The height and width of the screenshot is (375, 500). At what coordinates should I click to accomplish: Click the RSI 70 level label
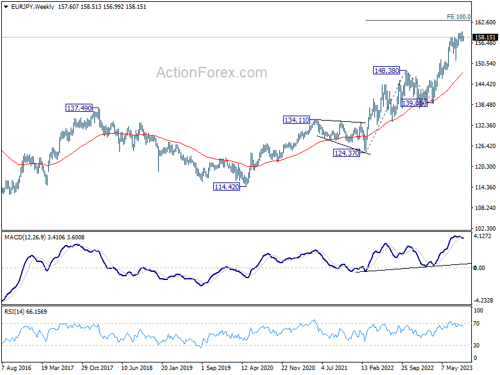coord(476,324)
